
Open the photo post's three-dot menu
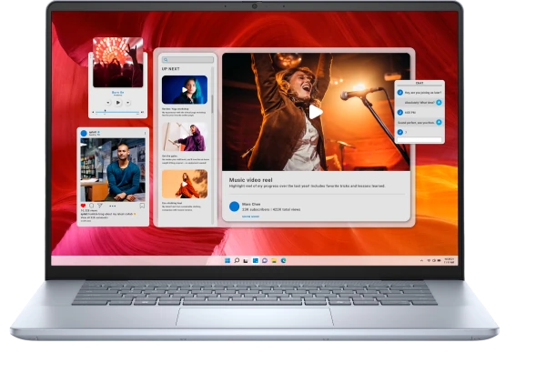click(146, 133)
